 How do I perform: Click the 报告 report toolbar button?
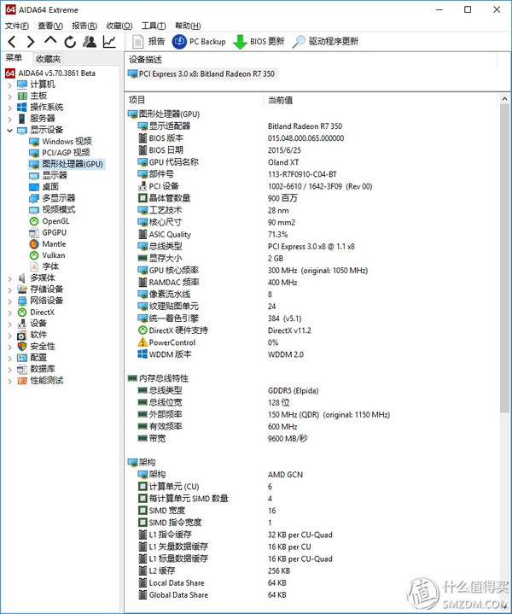(x=148, y=42)
